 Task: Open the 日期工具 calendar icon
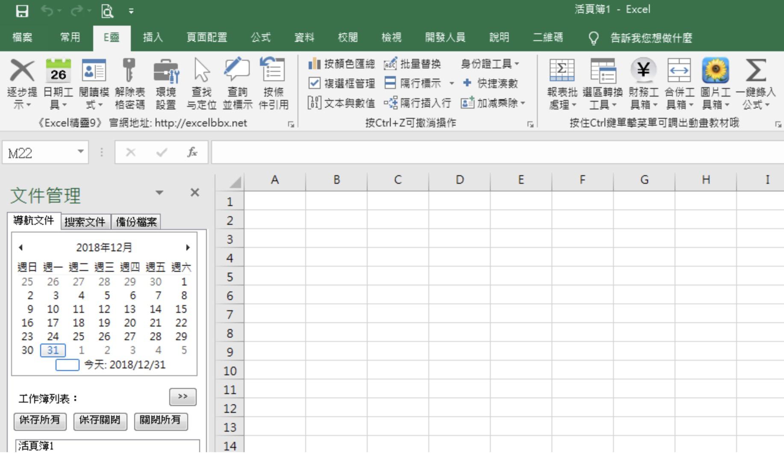point(58,71)
